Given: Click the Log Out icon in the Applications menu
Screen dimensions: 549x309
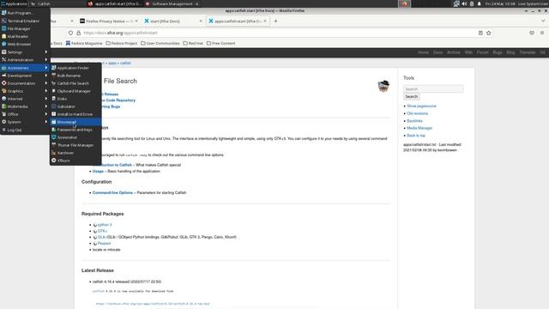Looking at the screenshot, I should (x=3, y=130).
